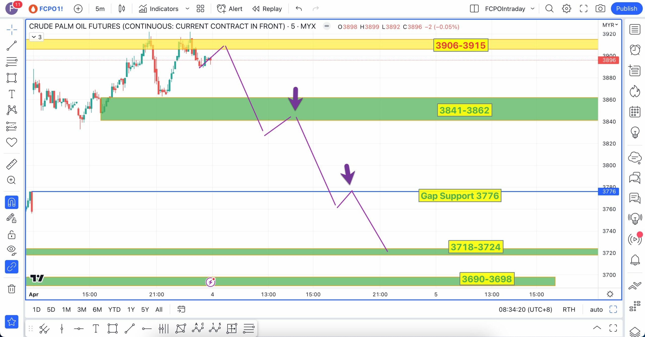Image resolution: width=645 pixels, height=337 pixels.
Task: Open the FCPOIntraday layout dropdown
Action: coord(532,9)
